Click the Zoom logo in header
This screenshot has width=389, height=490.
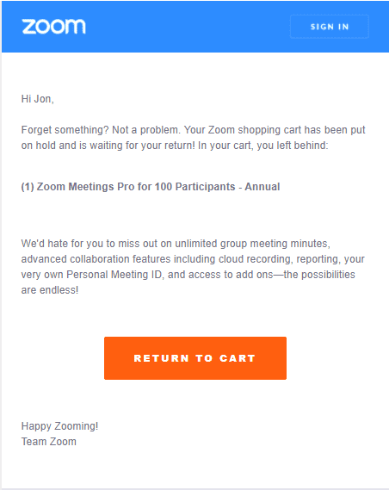[53, 27]
